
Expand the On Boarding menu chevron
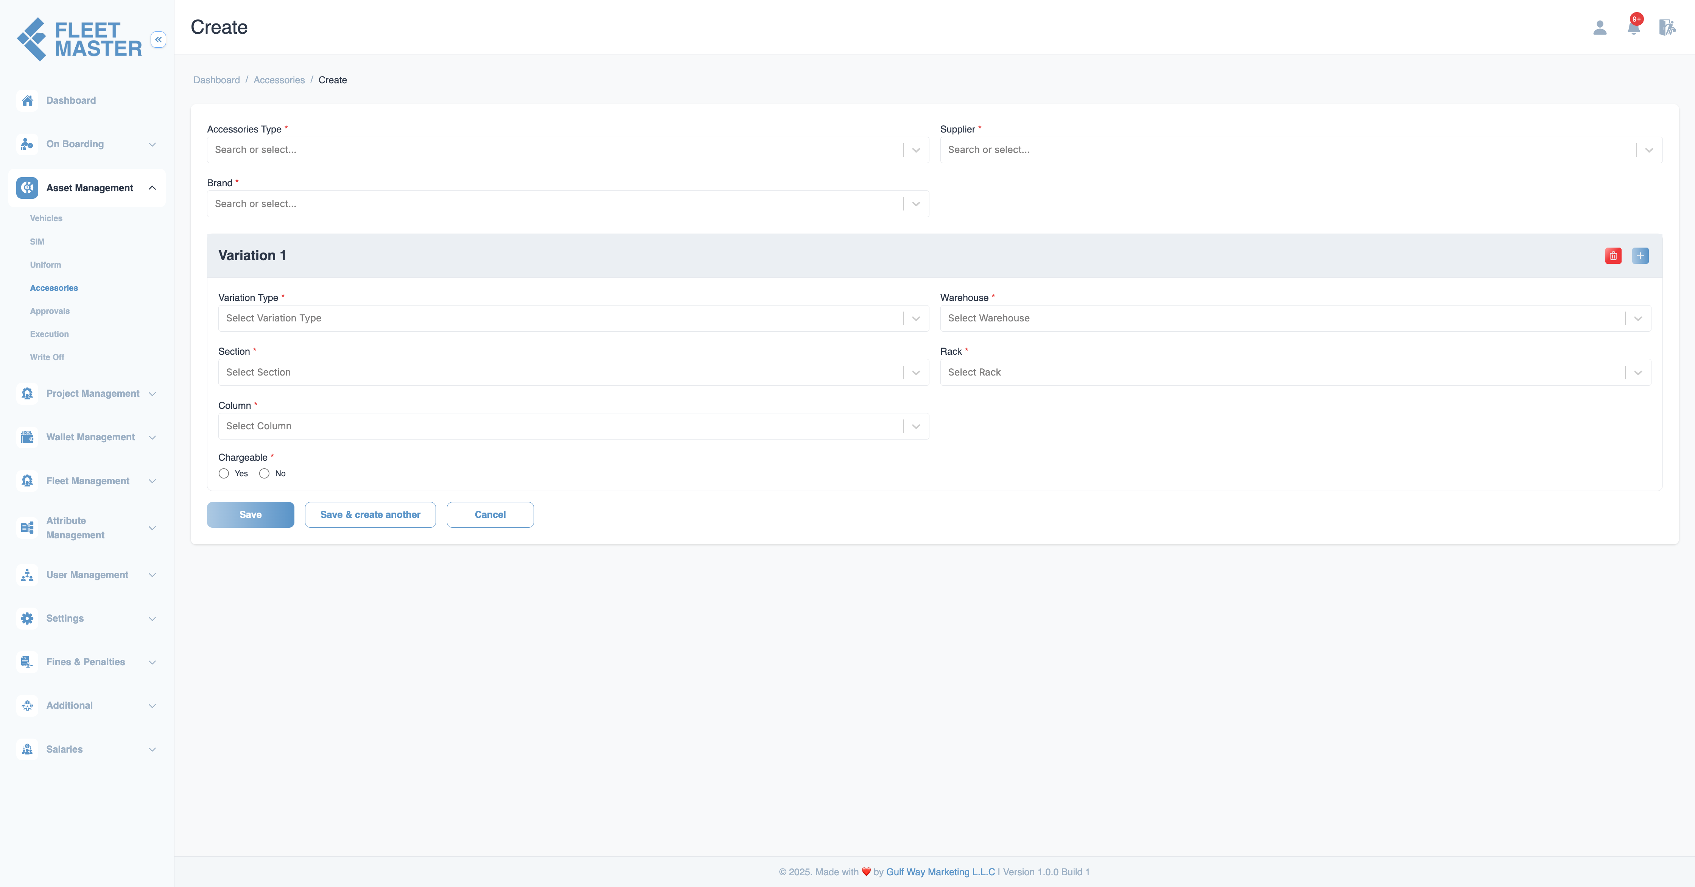point(152,145)
